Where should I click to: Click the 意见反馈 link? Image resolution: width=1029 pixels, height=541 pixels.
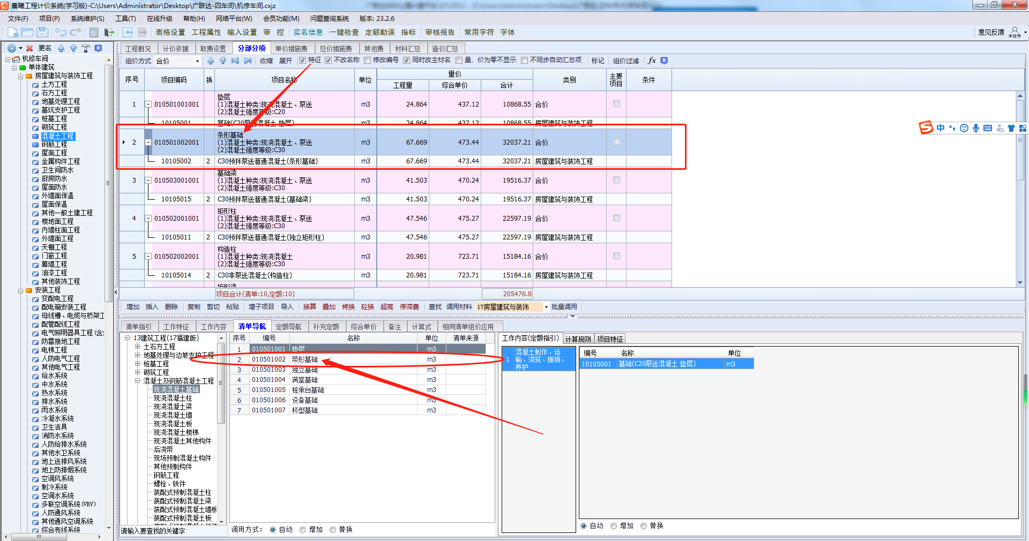pyautogui.click(x=991, y=32)
